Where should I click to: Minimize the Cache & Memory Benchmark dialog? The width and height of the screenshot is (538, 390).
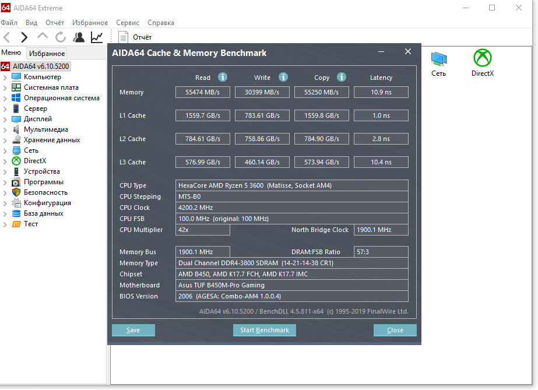pyautogui.click(x=381, y=52)
